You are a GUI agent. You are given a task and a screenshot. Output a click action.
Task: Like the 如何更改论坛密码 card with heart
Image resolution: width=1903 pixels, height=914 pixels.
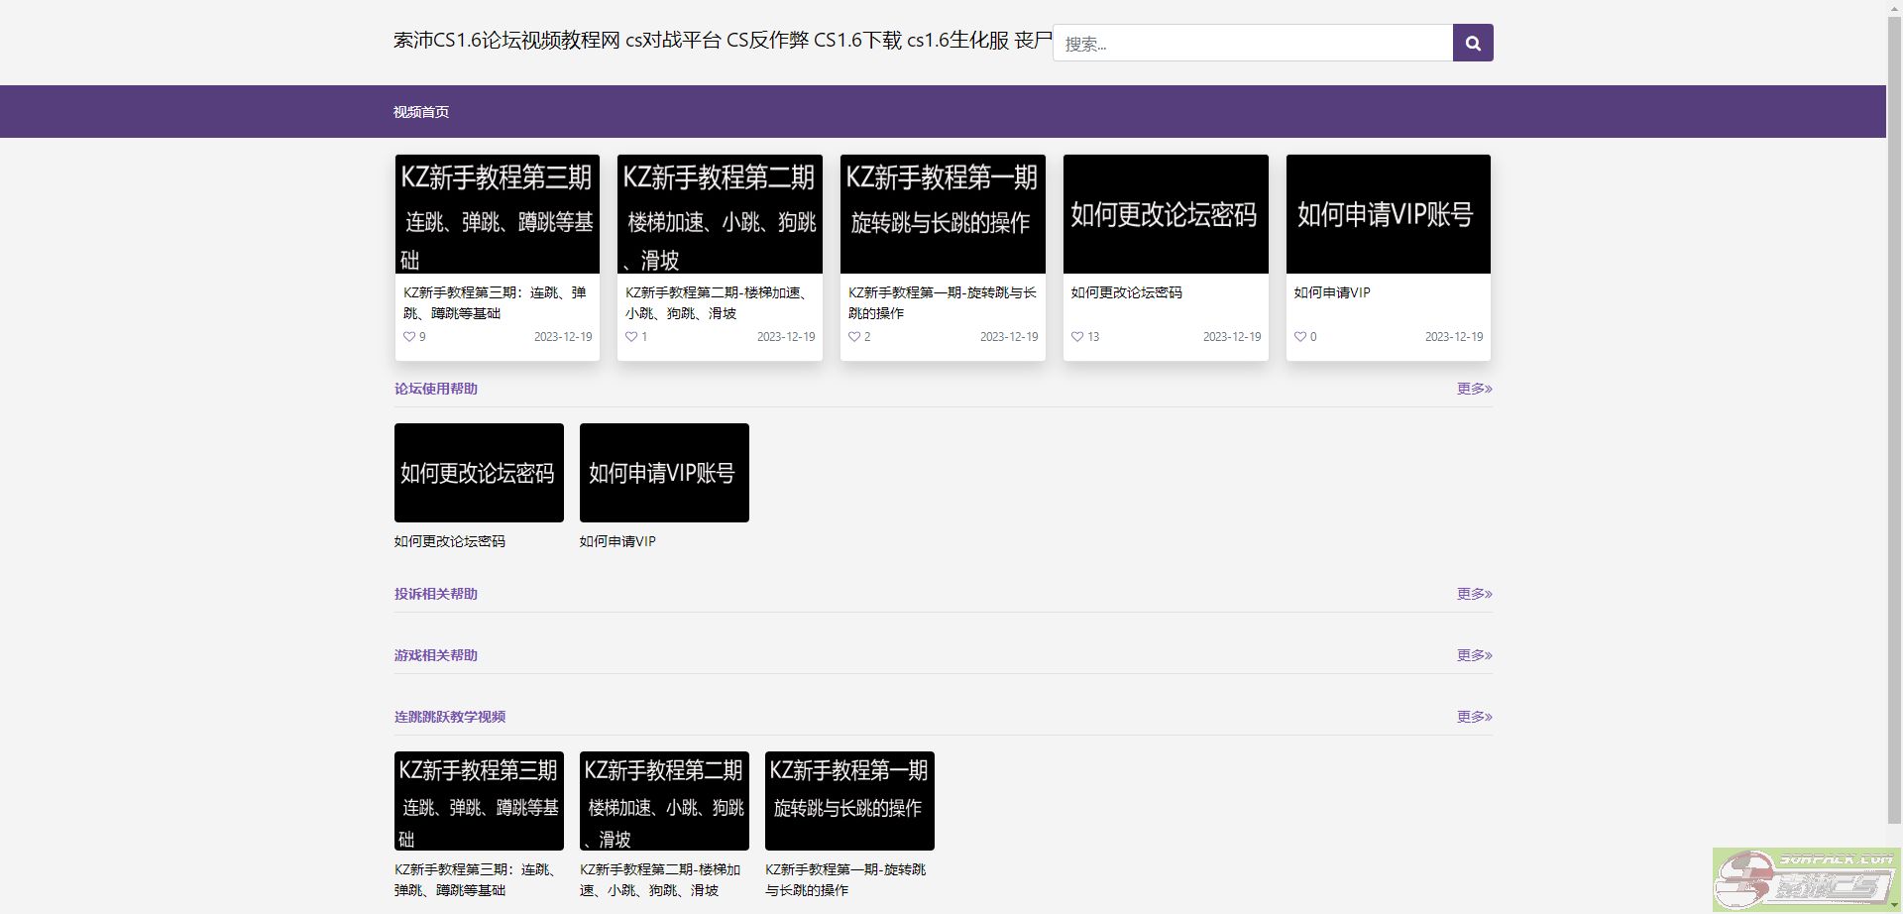point(1077,337)
